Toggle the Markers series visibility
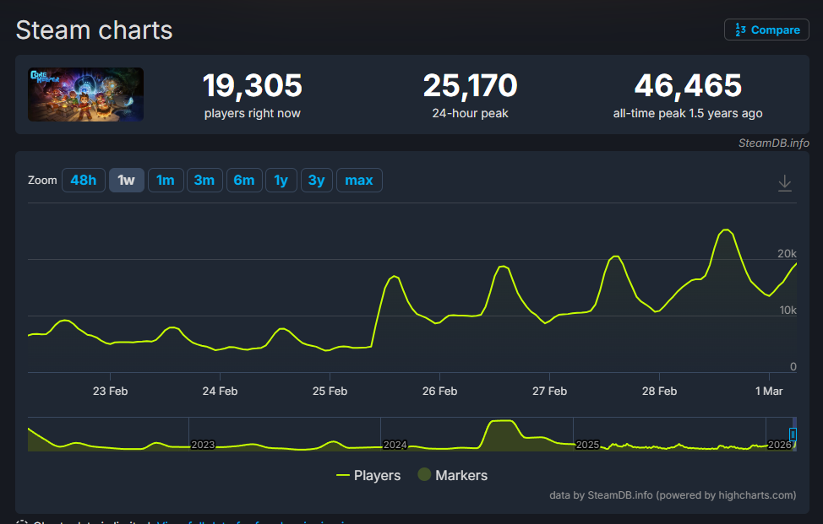 [x=453, y=475]
